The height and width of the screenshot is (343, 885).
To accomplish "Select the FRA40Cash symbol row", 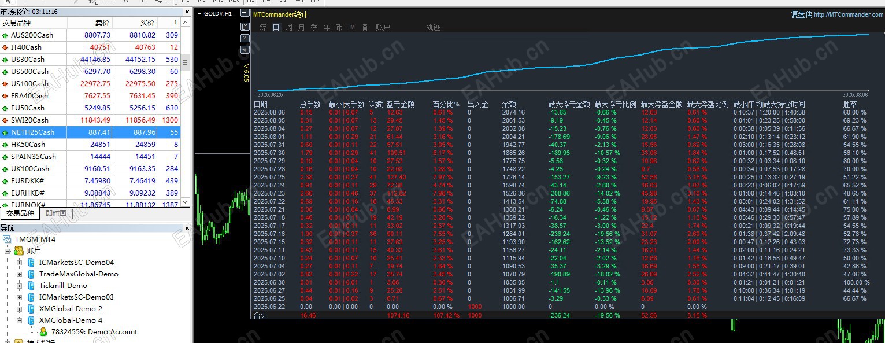I will click(x=91, y=96).
